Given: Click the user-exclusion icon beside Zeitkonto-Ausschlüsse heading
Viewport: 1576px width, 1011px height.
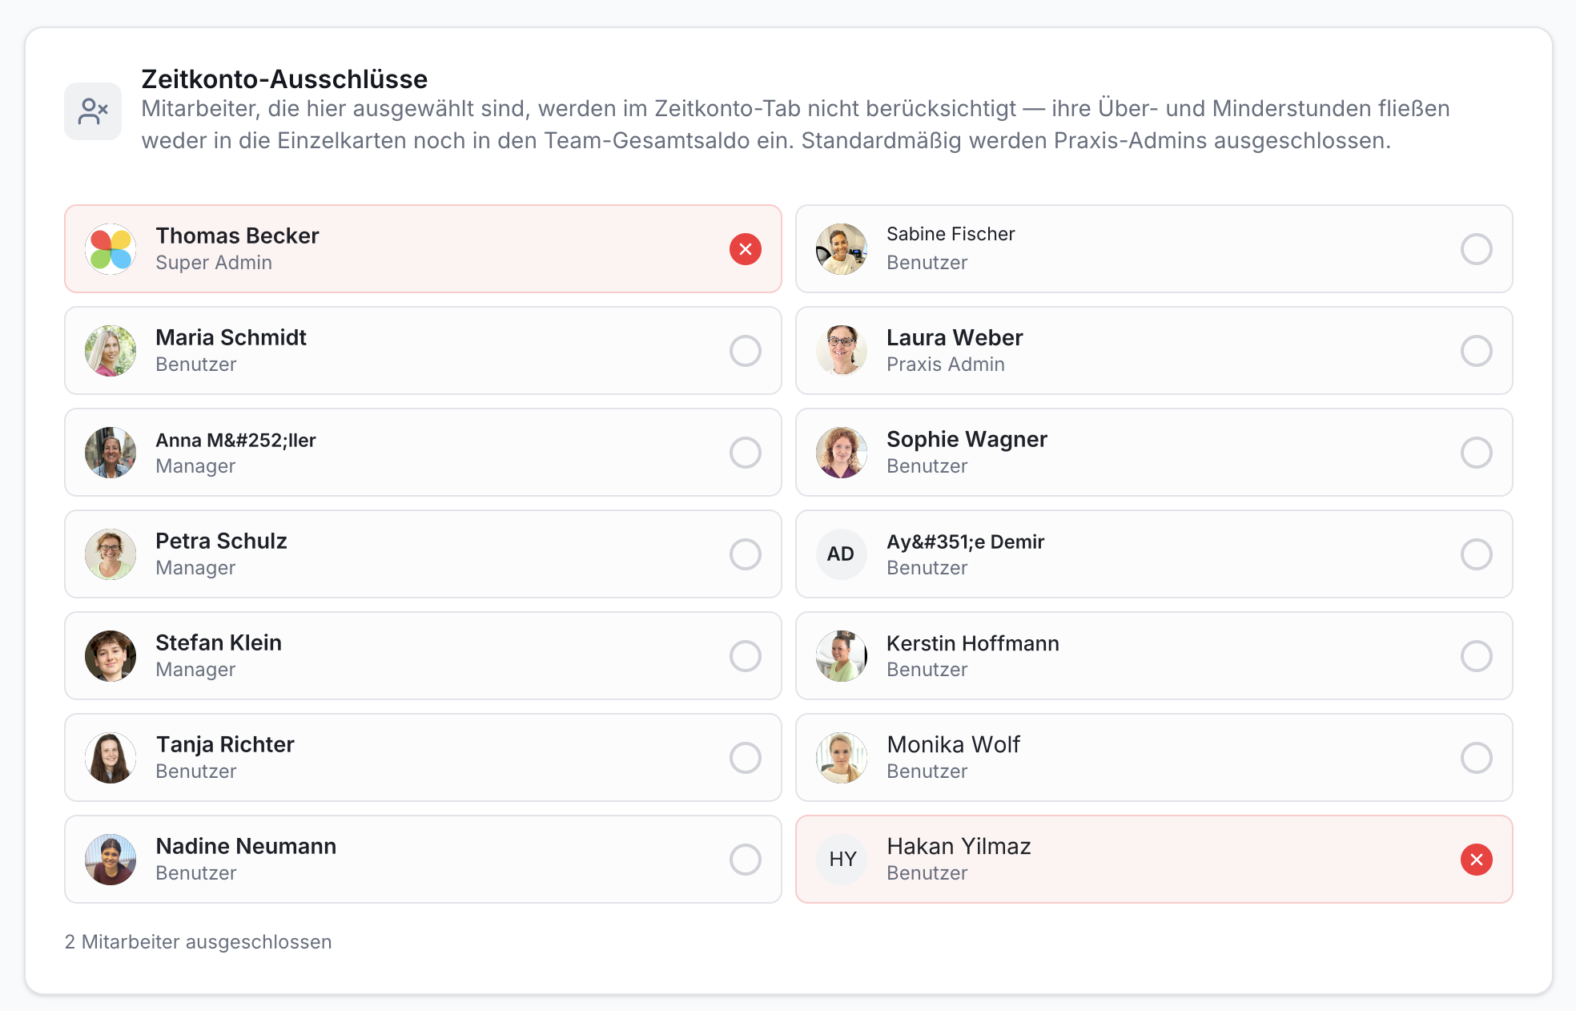Looking at the screenshot, I should point(93,111).
